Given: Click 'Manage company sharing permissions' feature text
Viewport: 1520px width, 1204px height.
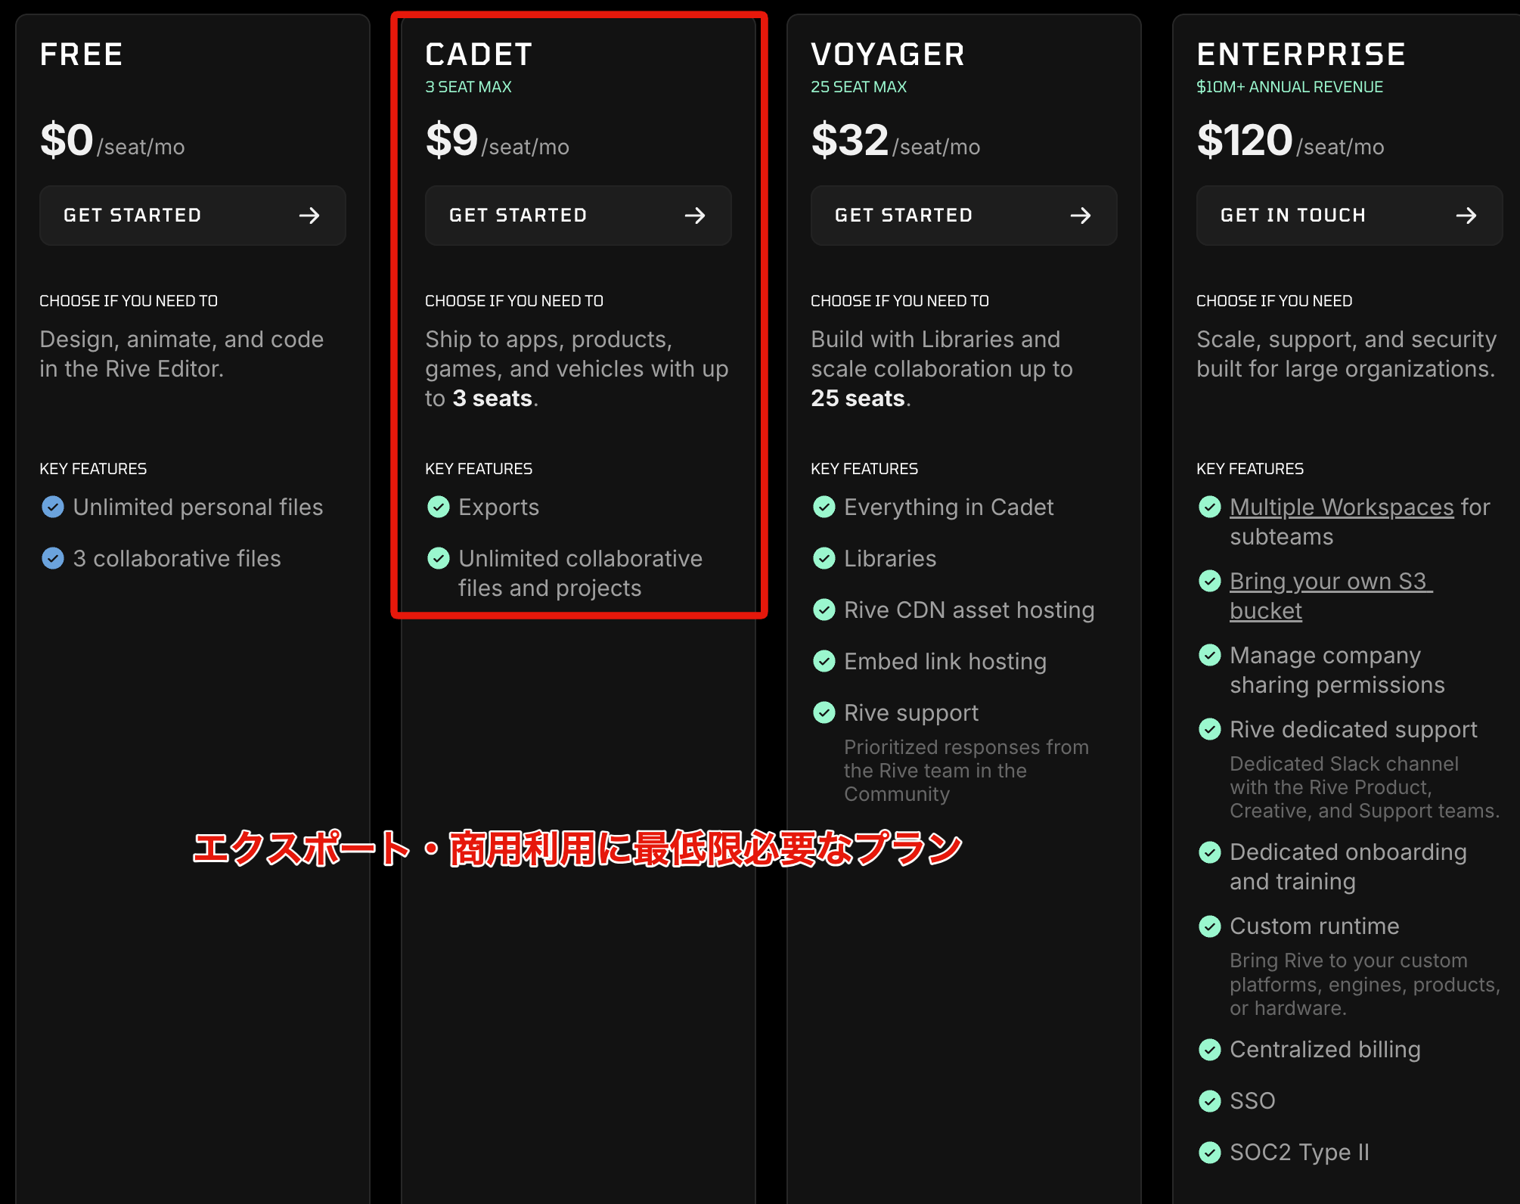Looking at the screenshot, I should 1337,670.
